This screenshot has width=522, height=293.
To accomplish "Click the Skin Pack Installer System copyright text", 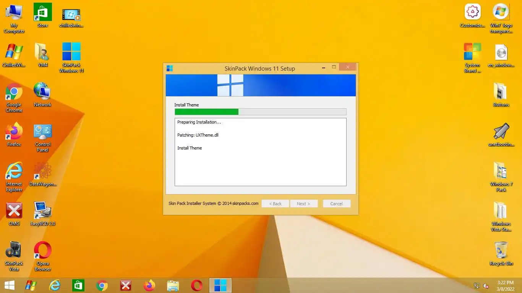I will (214, 203).
